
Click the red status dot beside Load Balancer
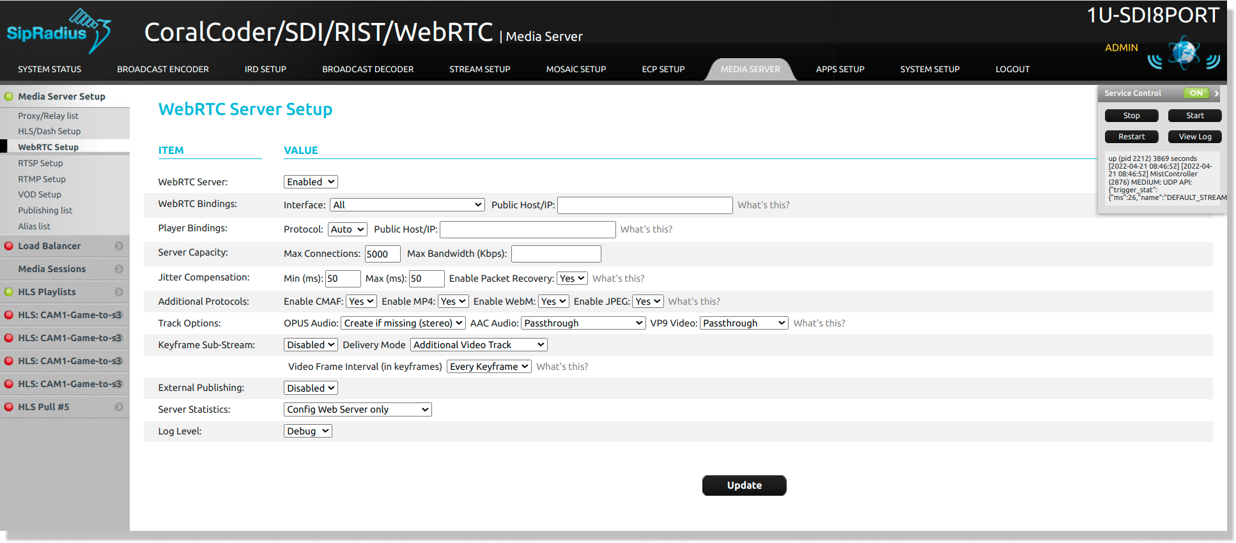(x=9, y=246)
